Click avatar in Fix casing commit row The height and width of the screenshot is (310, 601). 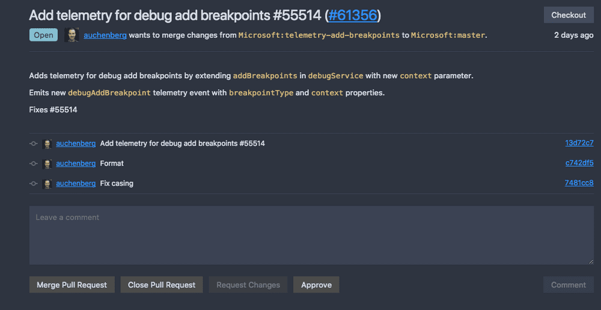click(x=47, y=183)
